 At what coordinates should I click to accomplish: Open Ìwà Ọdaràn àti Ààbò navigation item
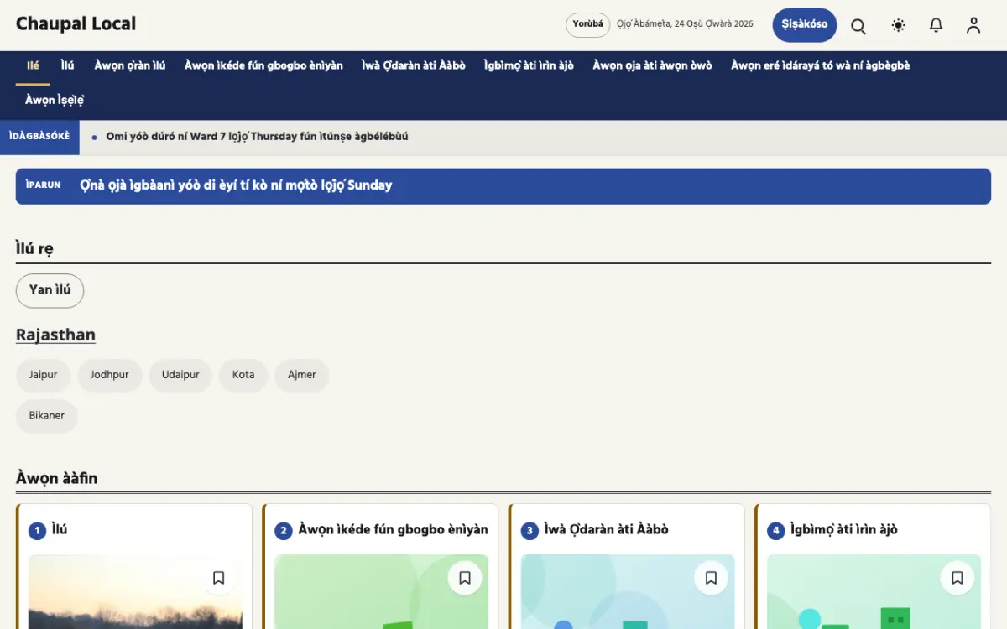(x=414, y=65)
